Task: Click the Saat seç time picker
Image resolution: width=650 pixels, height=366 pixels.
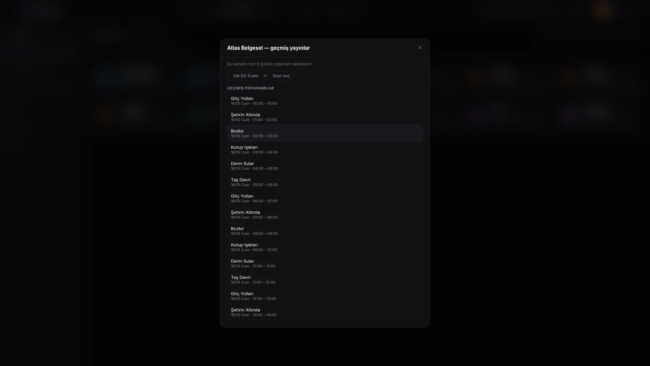Action: 281,76
